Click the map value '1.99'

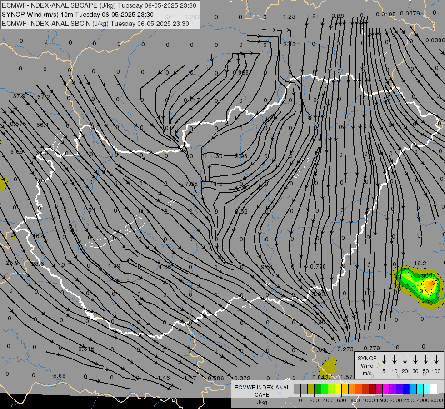pyautogui.click(x=114, y=266)
